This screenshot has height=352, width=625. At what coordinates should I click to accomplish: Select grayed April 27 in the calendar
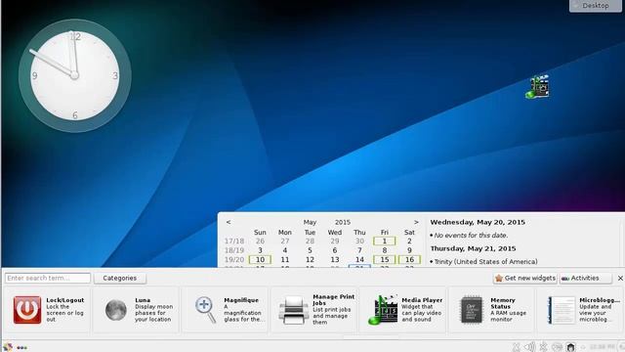pyautogui.click(x=284, y=242)
